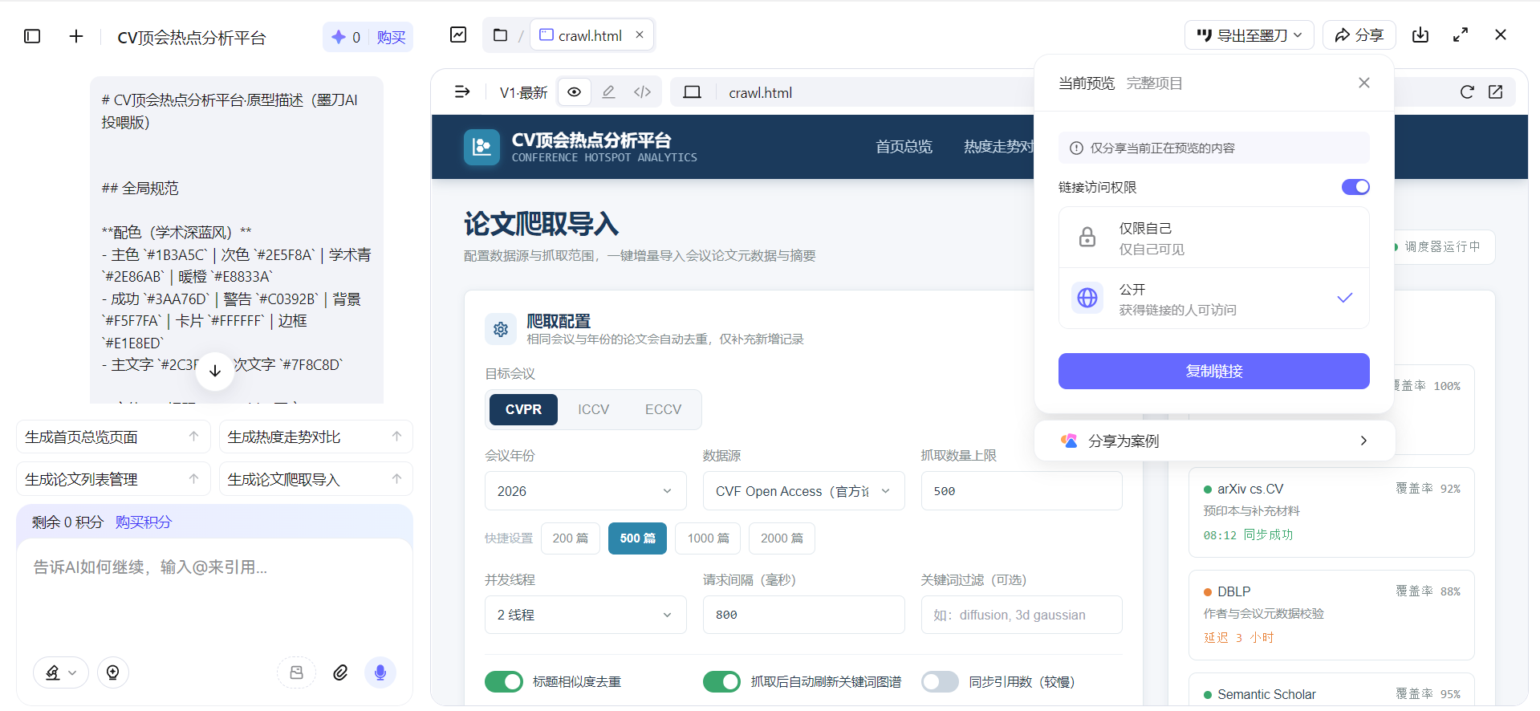Click the download icon in top bar
The height and width of the screenshot is (711, 1540).
[x=1420, y=35]
